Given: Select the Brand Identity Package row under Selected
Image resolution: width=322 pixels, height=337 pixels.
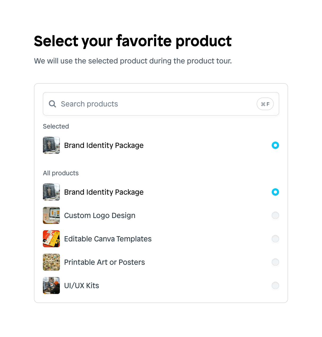Looking at the screenshot, I should (159, 145).
